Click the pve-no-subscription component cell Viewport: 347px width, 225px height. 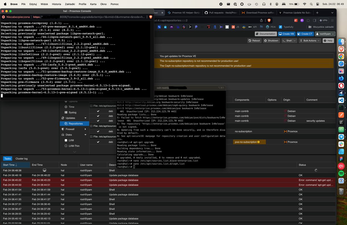tap(249, 142)
